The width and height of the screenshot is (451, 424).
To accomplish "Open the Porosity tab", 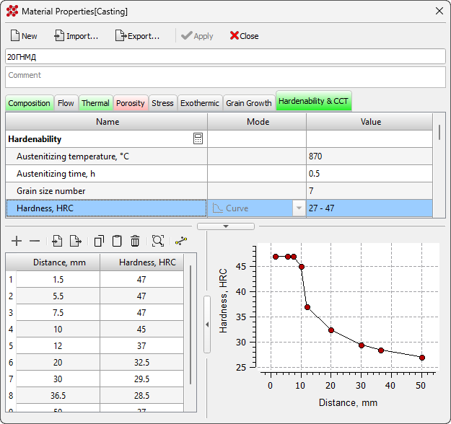I will (131, 103).
